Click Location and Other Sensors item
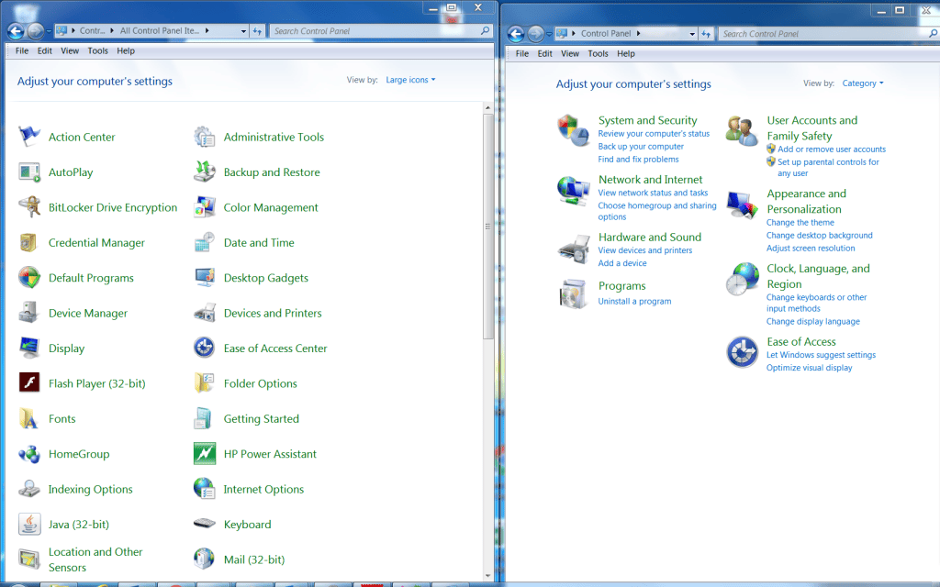 pos(81,559)
